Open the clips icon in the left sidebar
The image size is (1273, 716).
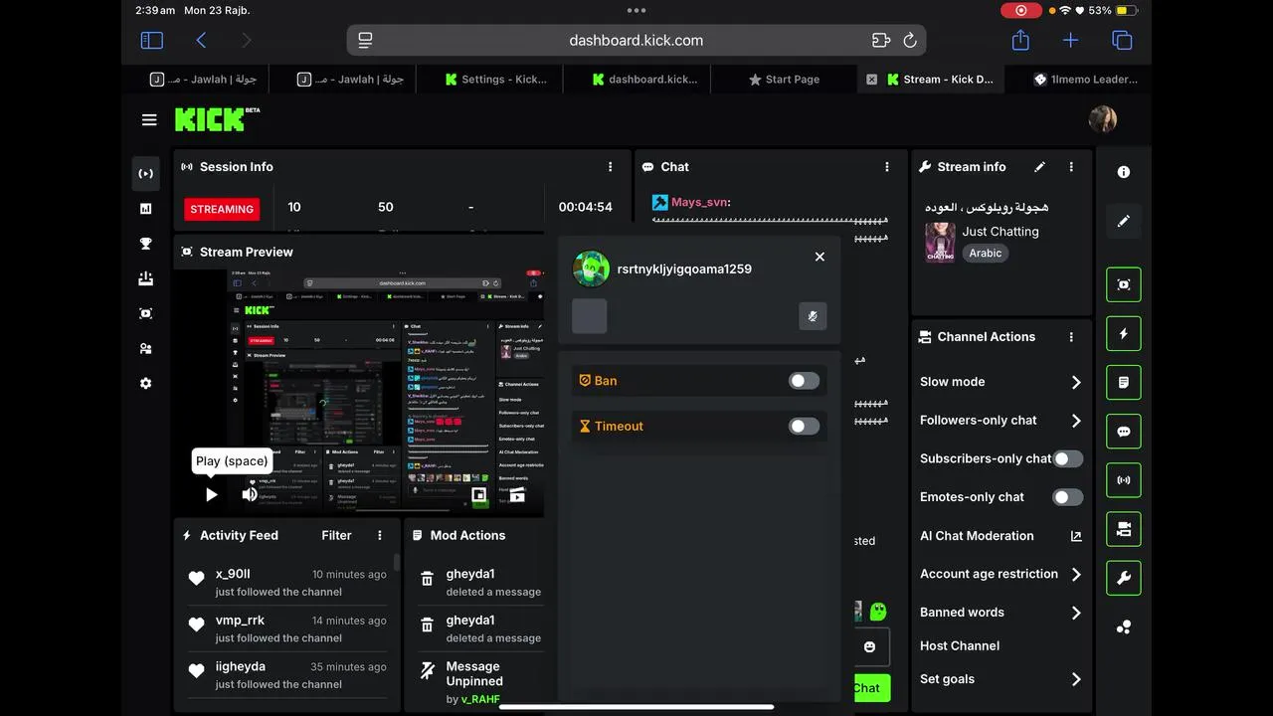point(146,313)
